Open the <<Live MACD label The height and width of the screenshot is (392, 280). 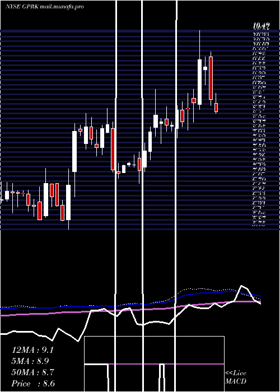[236, 377]
